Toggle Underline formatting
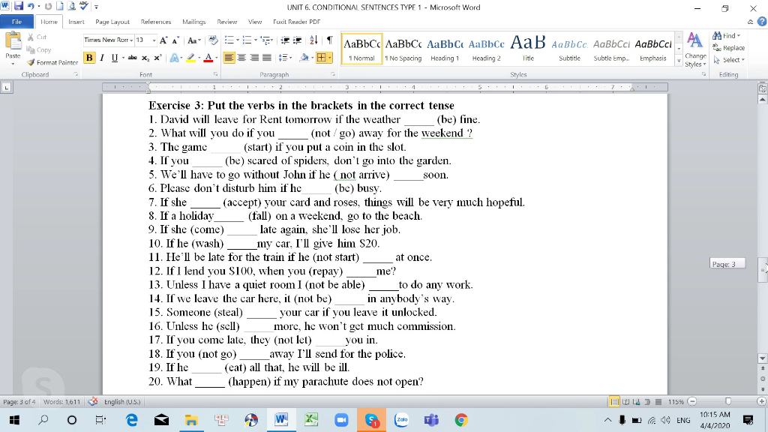This screenshot has width=768, height=432. coord(115,58)
